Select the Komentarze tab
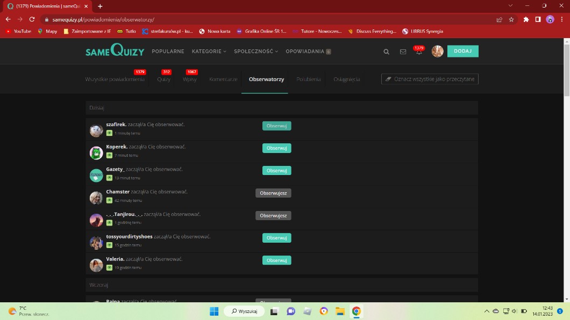 [223, 79]
